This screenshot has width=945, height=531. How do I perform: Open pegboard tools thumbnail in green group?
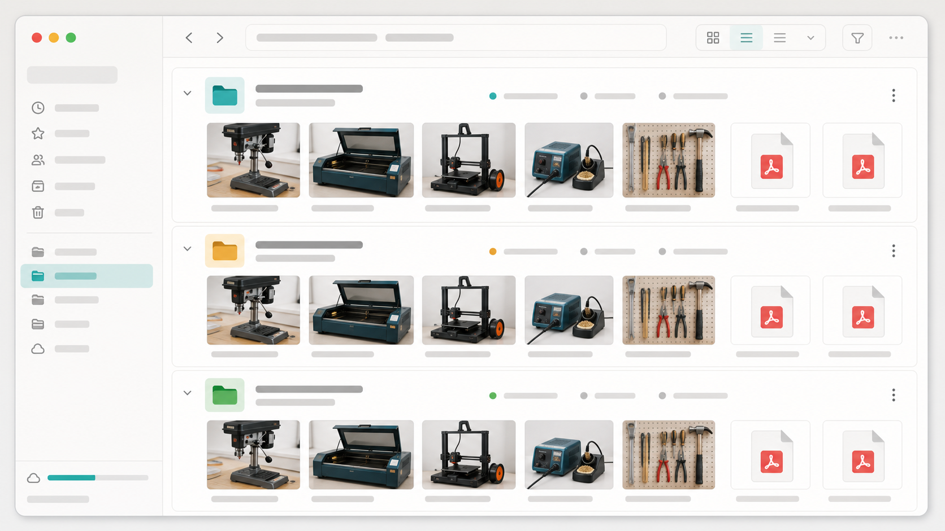point(669,455)
